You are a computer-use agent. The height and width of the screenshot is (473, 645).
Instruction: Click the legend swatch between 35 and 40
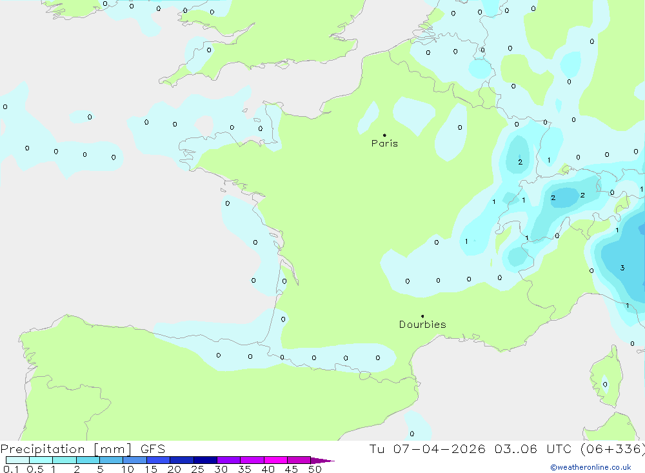[252, 460]
